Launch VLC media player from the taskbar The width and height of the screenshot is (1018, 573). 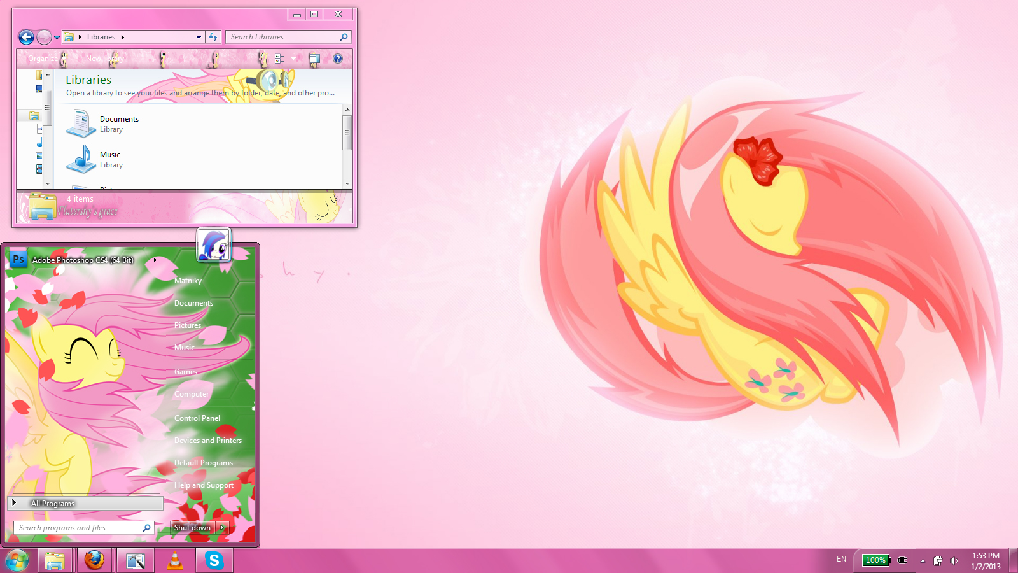pyautogui.click(x=174, y=561)
